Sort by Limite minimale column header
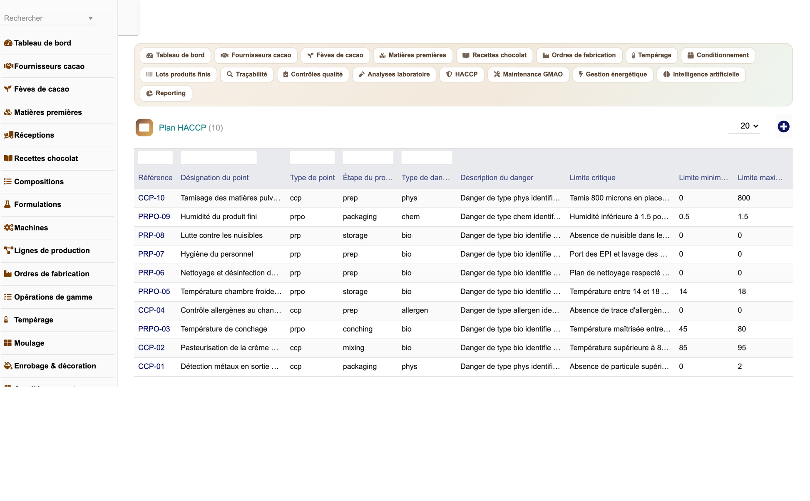Viewport: 810px width, 501px height. (703, 178)
